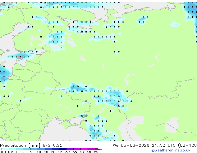The height and width of the screenshot is (153, 197).
Task: Click the '25' legend scale label
Action: (x=60, y=152)
